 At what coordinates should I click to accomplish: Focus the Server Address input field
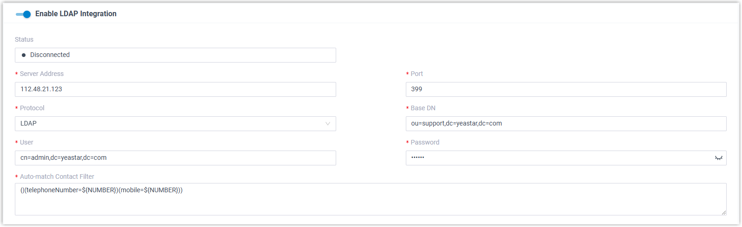pos(175,89)
